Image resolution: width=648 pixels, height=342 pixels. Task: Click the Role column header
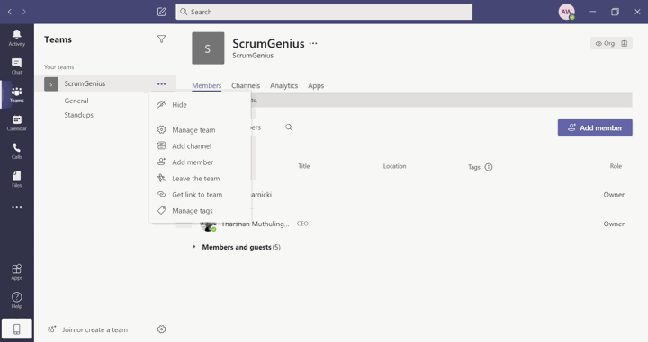tap(616, 166)
